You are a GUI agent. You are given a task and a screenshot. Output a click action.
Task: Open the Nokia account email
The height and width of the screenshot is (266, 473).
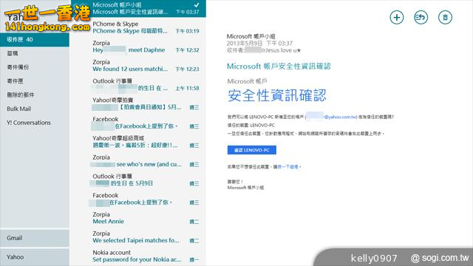(x=138, y=256)
